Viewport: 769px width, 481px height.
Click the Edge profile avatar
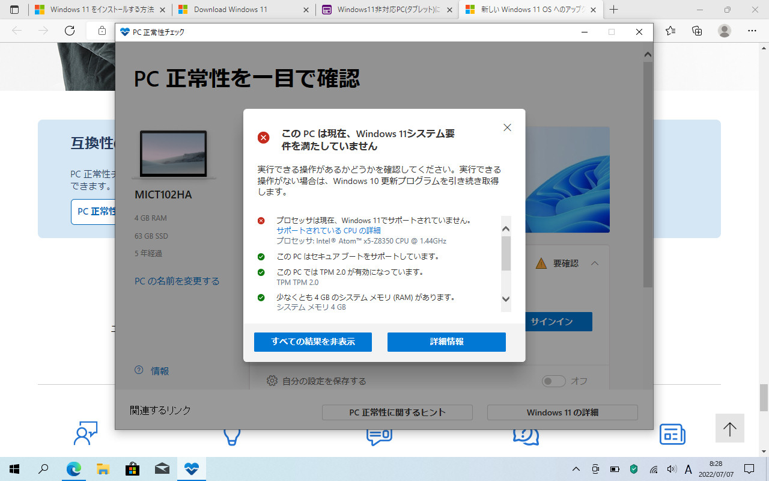[725, 31]
